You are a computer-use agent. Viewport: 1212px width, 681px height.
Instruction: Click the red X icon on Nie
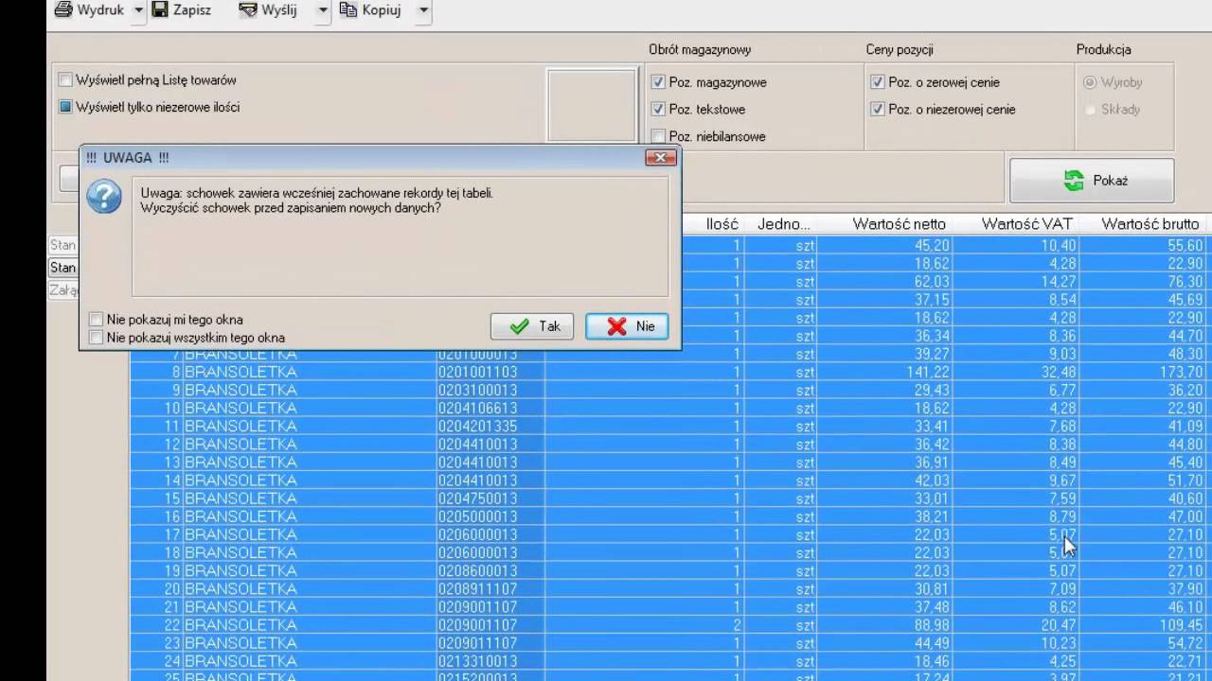tap(617, 326)
